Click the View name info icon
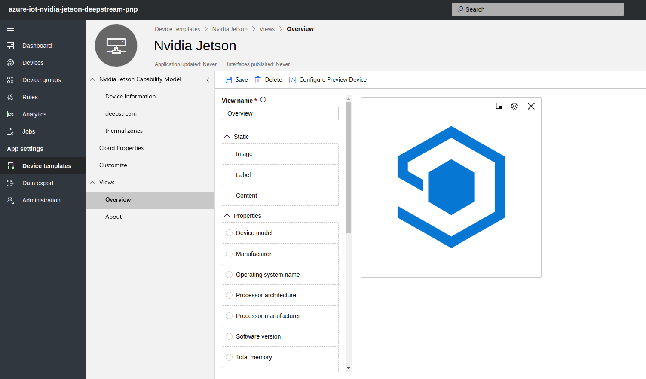The image size is (646, 379). (x=263, y=100)
